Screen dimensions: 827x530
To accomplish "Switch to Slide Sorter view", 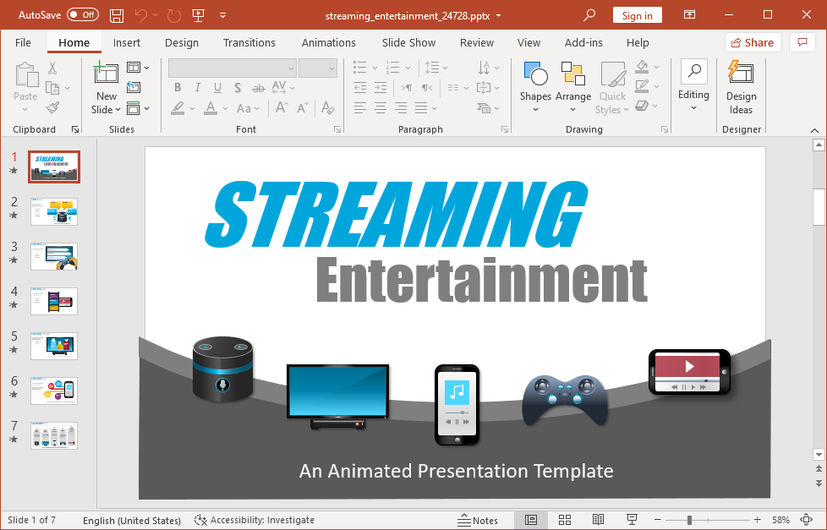I will click(565, 520).
